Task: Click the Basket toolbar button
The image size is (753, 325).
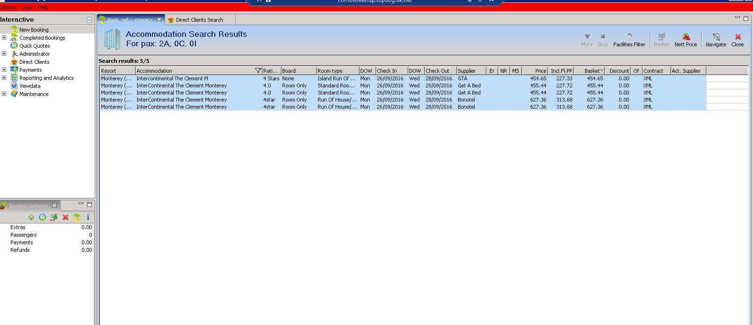Action: coord(662,40)
